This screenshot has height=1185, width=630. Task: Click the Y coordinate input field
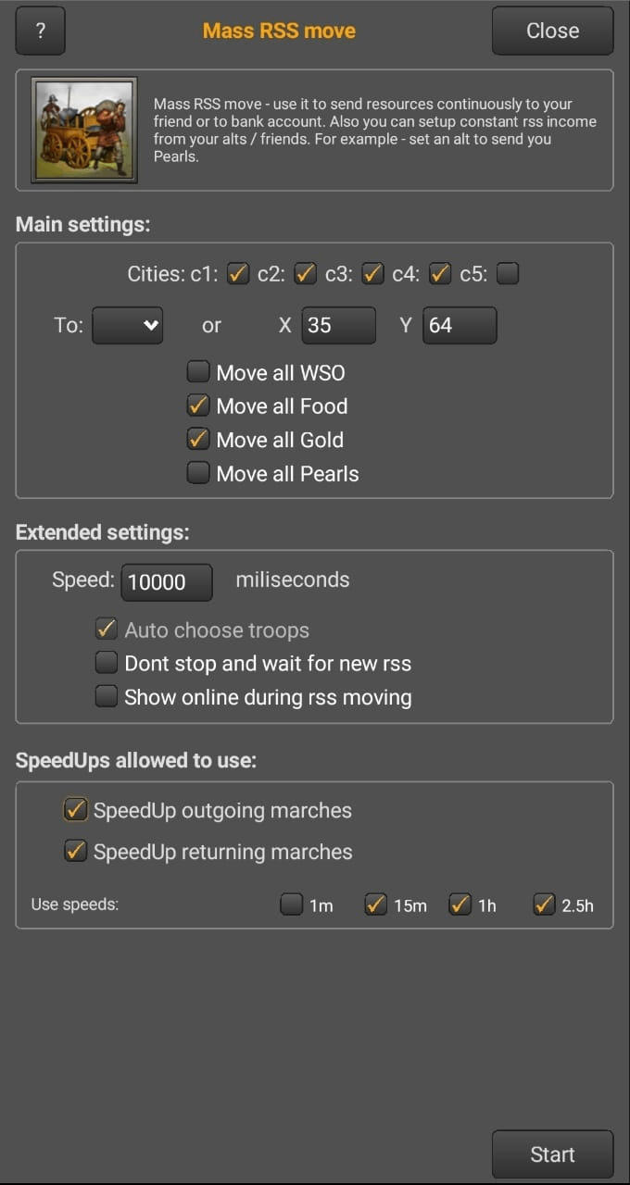pyautogui.click(x=460, y=326)
